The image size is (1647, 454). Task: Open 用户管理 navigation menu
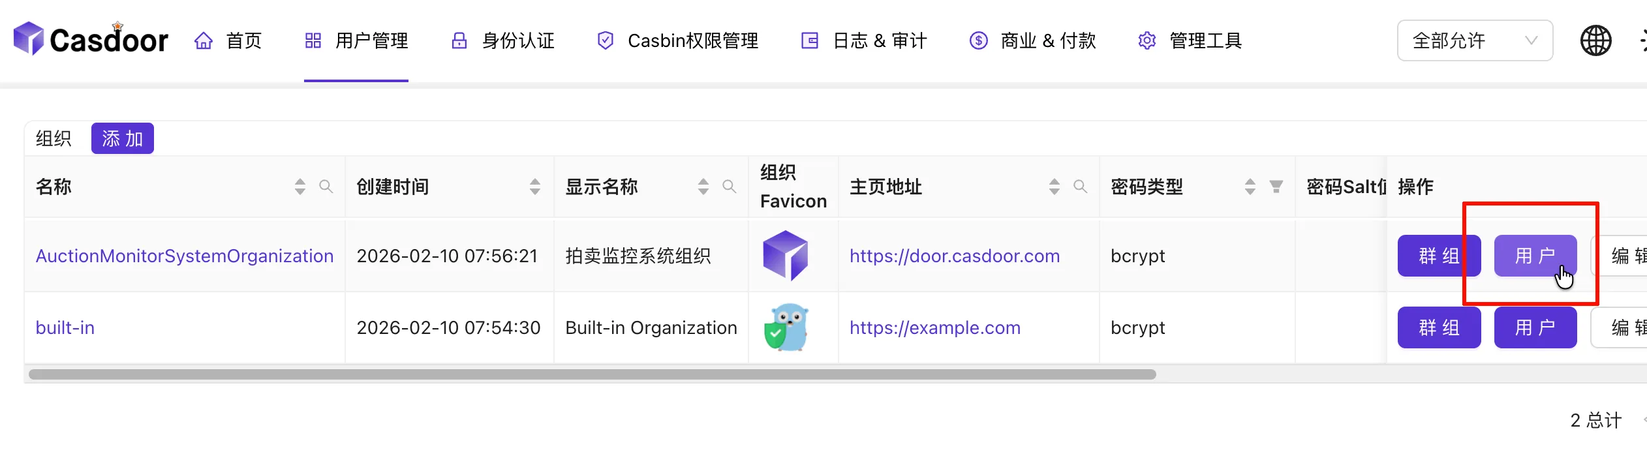356,41
